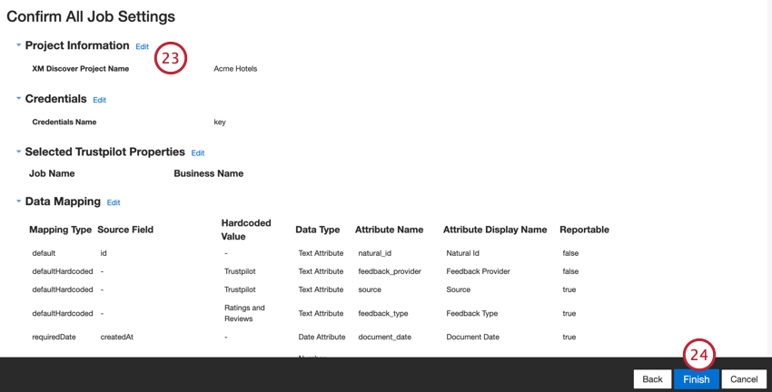Go Back to previous step
The image size is (772, 392).
[x=652, y=379]
